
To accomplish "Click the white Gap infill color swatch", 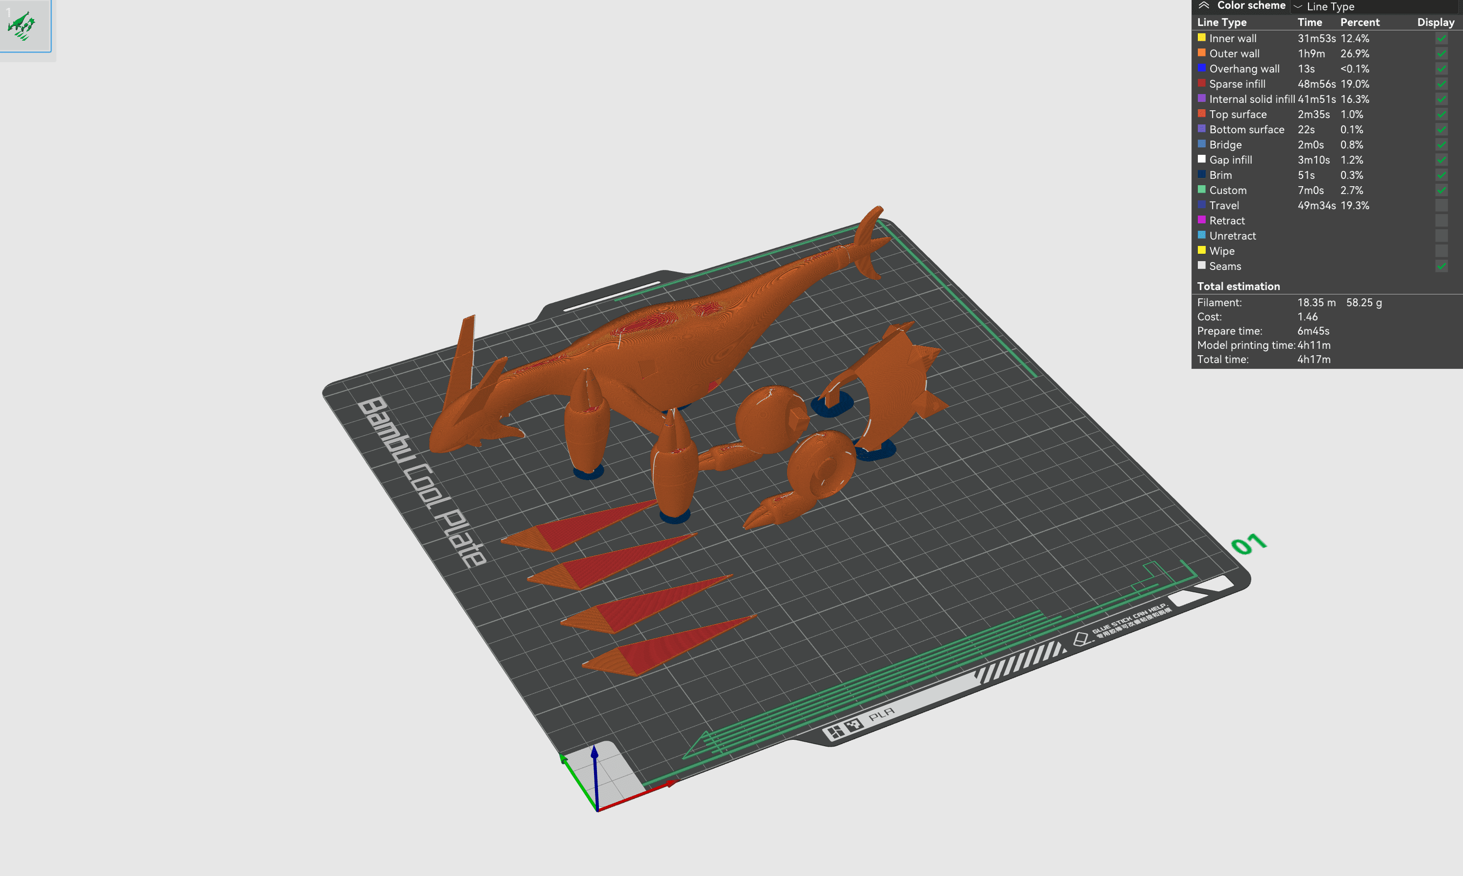I will (x=1201, y=159).
